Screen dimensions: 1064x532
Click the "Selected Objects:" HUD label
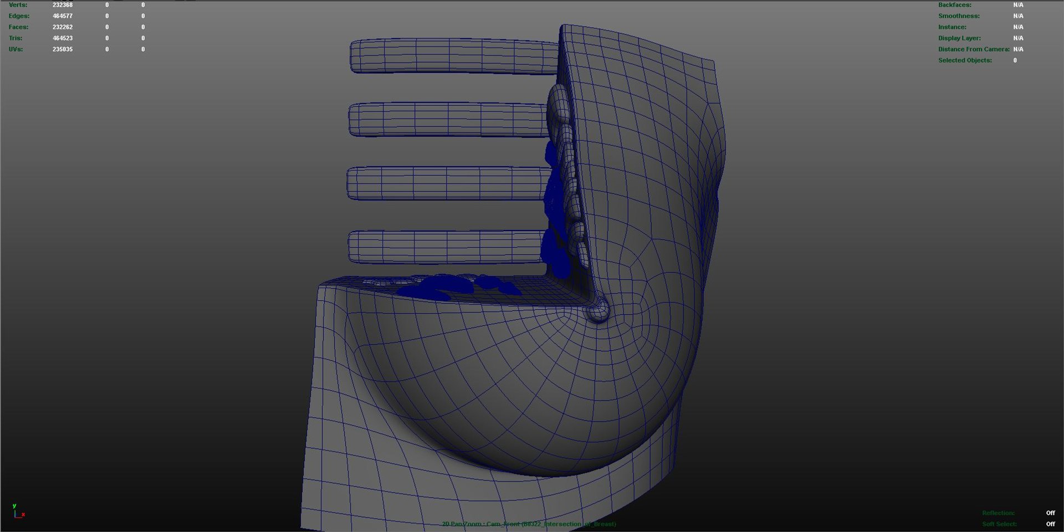965,60
